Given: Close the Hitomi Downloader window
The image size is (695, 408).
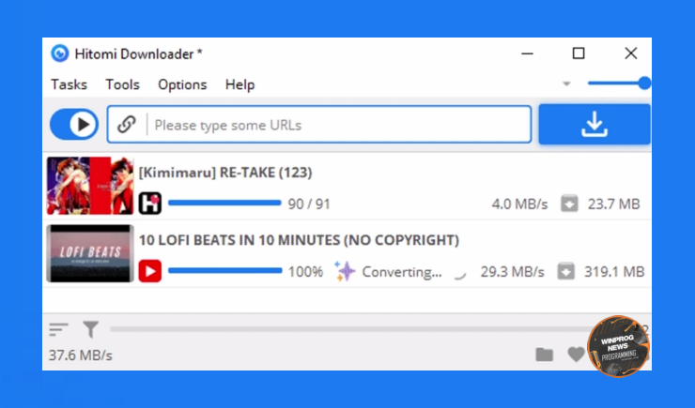Looking at the screenshot, I should (631, 53).
